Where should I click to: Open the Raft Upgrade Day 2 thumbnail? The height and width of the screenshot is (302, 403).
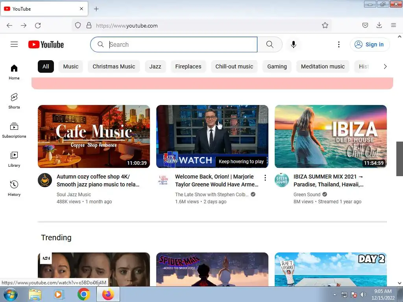331,269
